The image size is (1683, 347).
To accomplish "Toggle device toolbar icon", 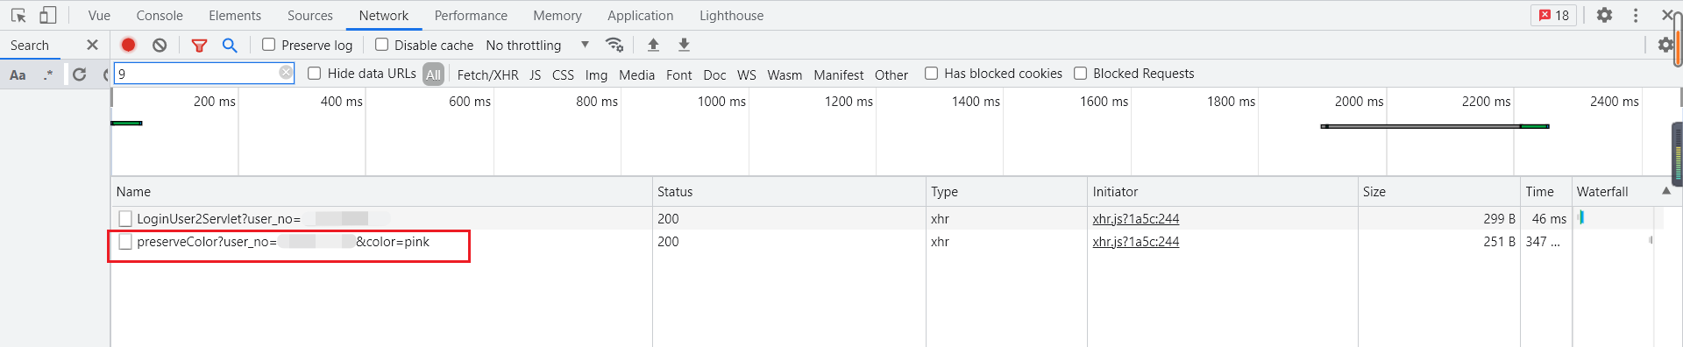I will pos(48,15).
